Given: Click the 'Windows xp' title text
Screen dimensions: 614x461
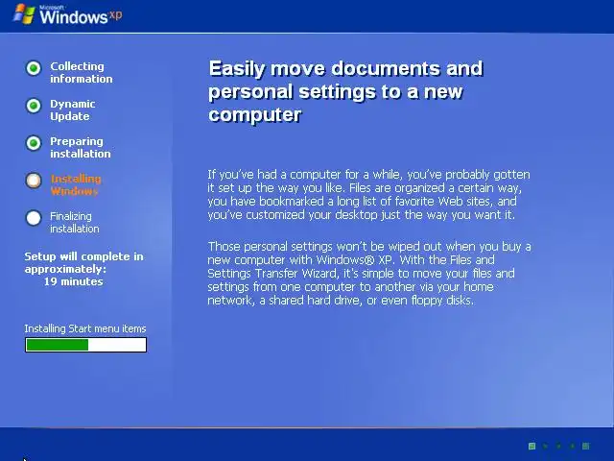Looking at the screenshot, I should pyautogui.click(x=81, y=16).
